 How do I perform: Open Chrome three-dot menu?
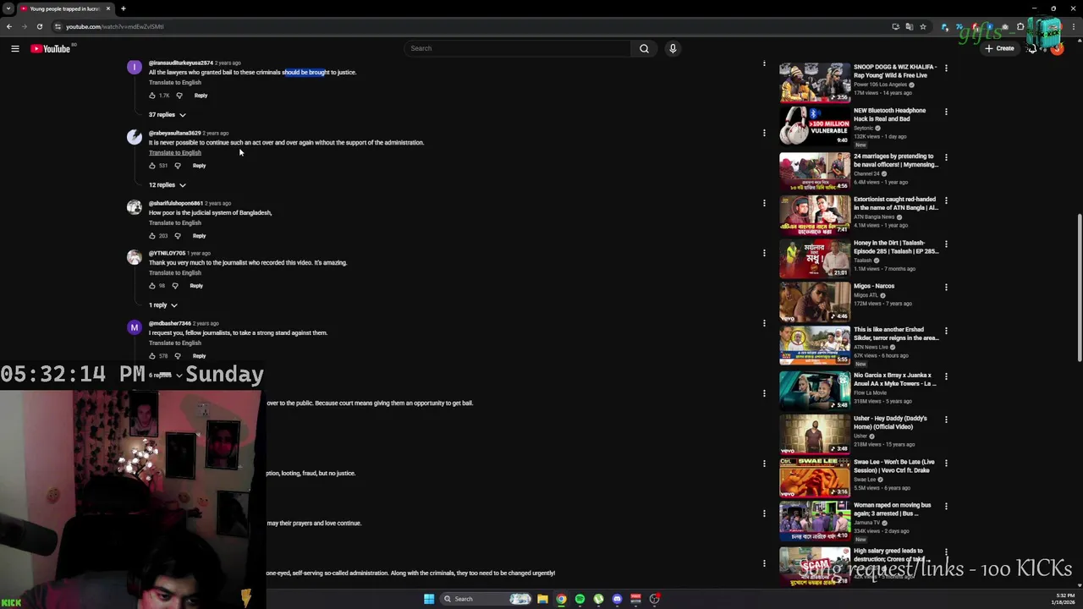(x=1075, y=26)
